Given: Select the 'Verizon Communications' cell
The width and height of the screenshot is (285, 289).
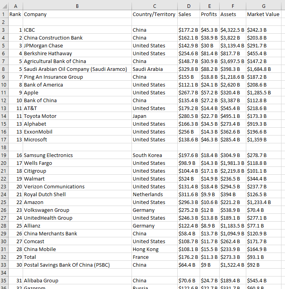Looking at the screenshot, I should click(x=77, y=186).
